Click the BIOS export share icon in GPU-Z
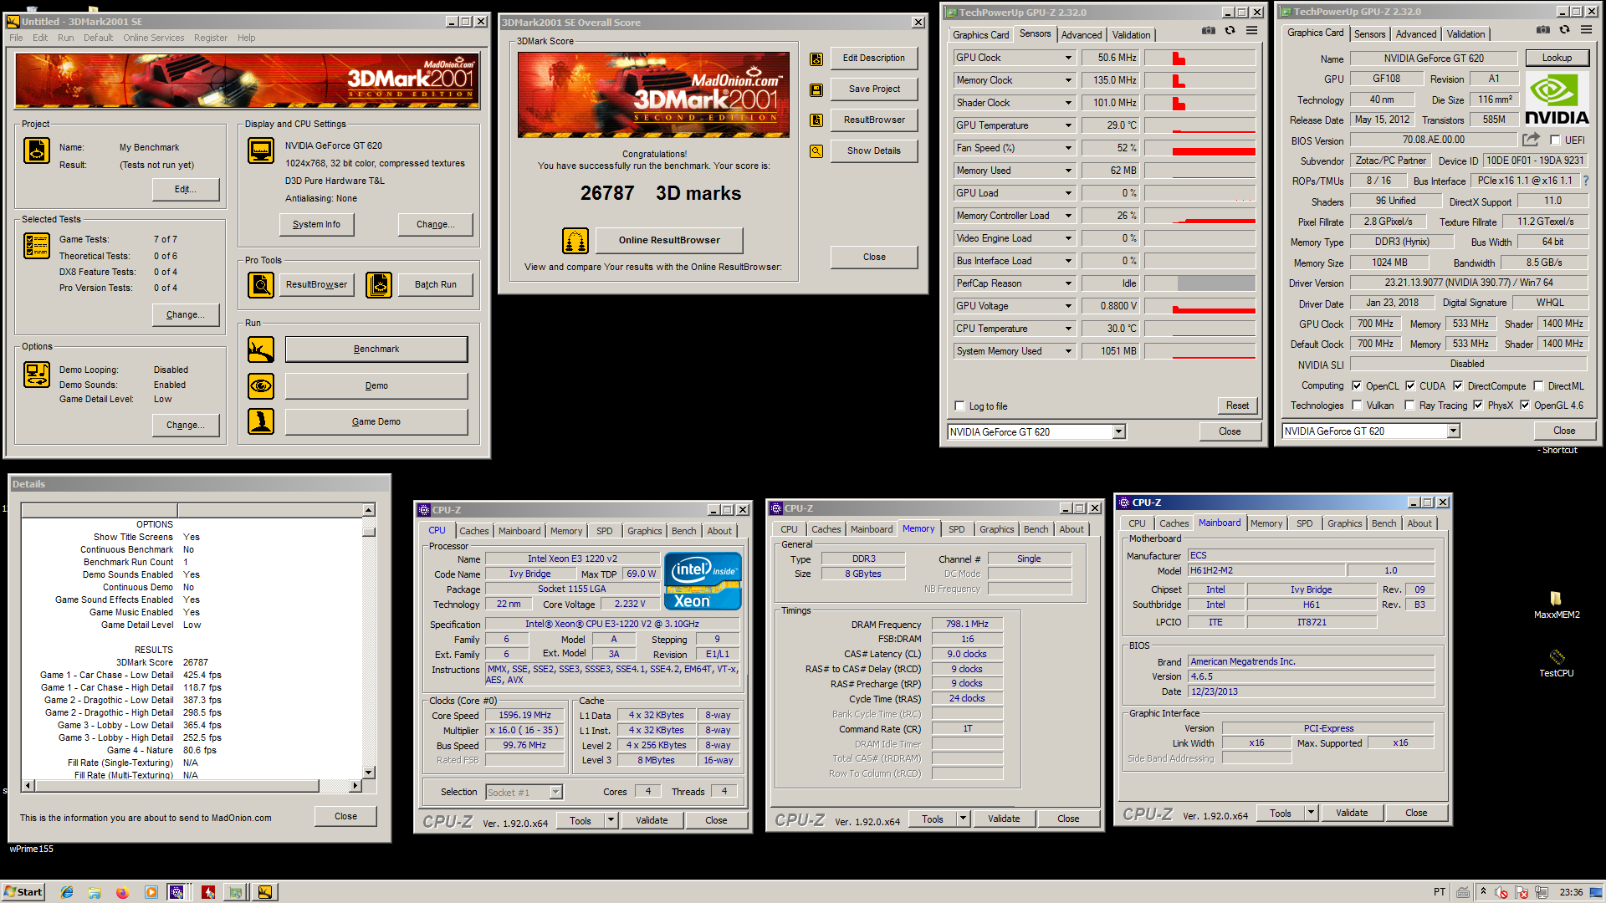This screenshot has height=903, width=1606. click(x=1531, y=140)
